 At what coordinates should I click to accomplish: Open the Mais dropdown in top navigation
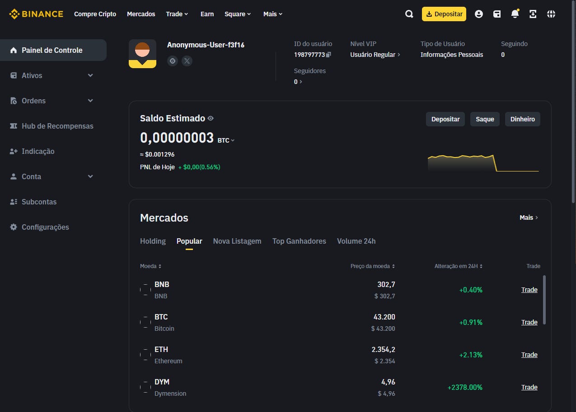(273, 14)
